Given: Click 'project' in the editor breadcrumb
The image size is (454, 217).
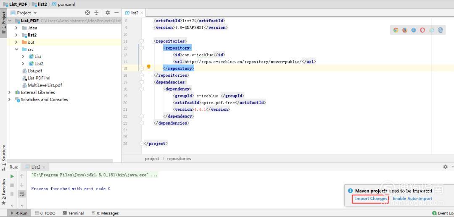Looking at the screenshot, I should point(152,159).
